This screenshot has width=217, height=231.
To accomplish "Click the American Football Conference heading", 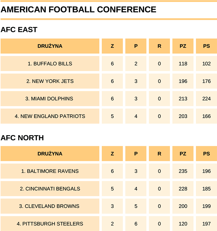I will click(78, 10).
